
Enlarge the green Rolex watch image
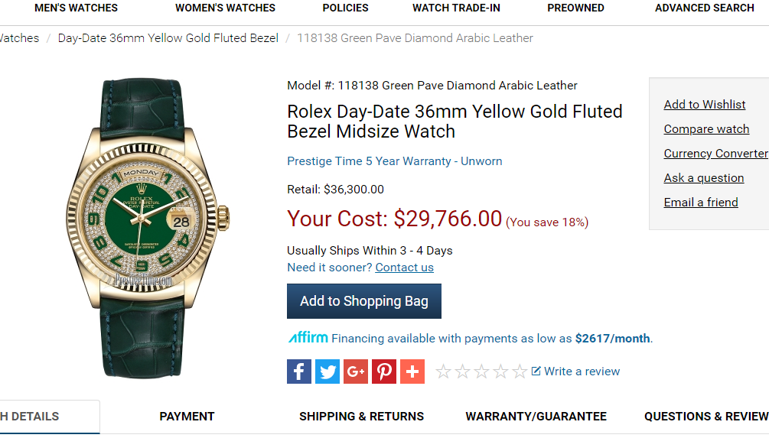click(147, 228)
